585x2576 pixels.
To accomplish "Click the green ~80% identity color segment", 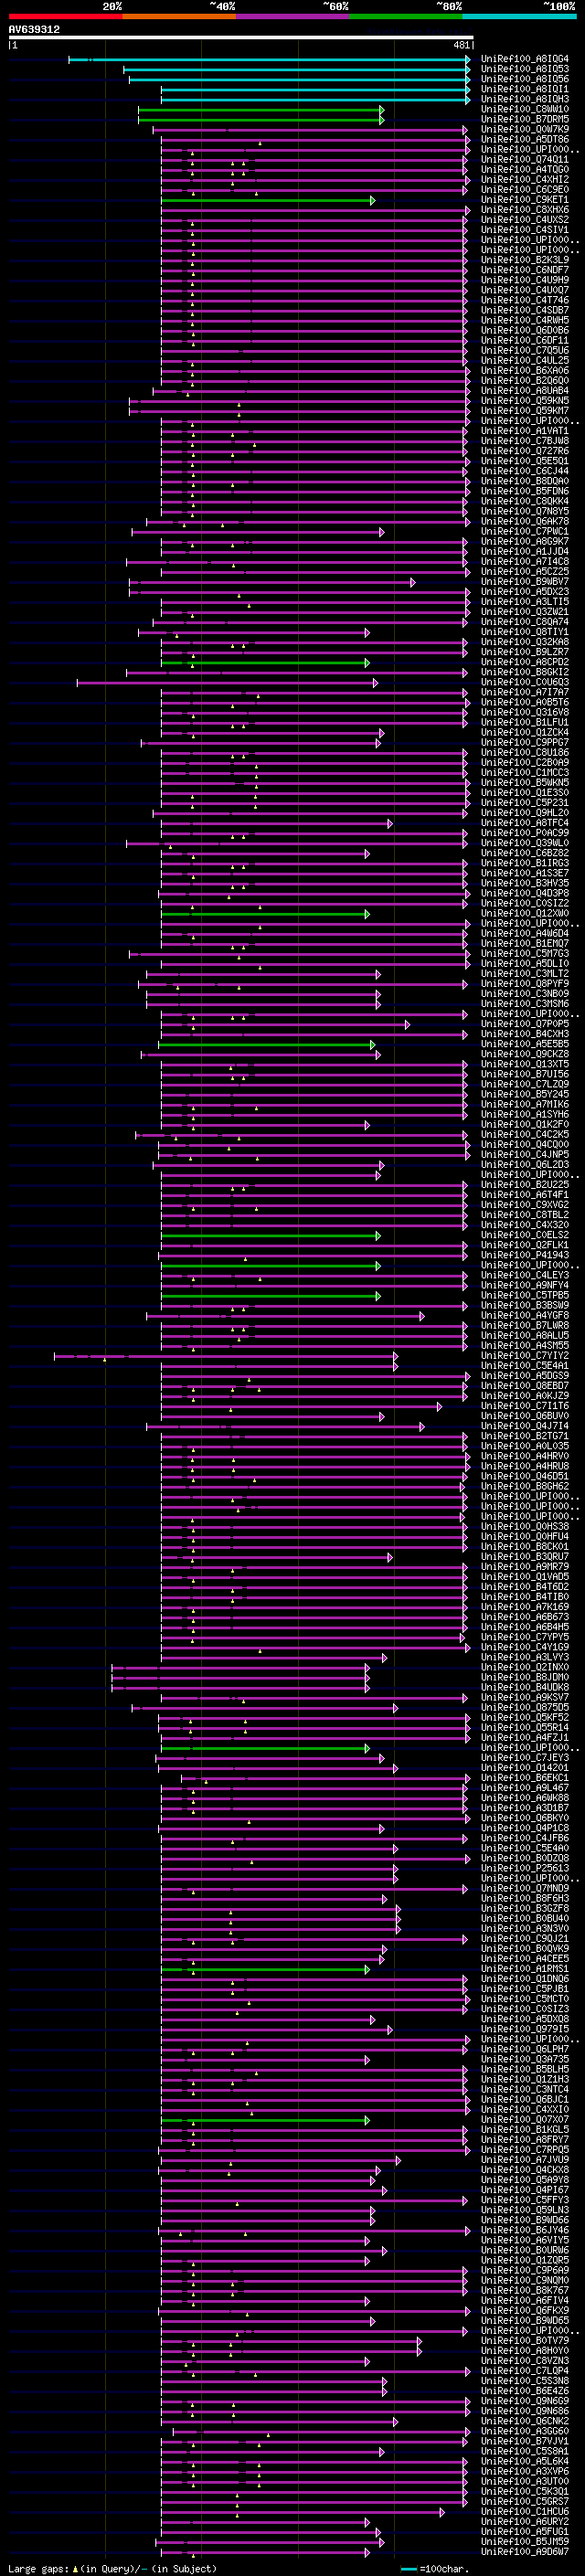I will point(406,16).
